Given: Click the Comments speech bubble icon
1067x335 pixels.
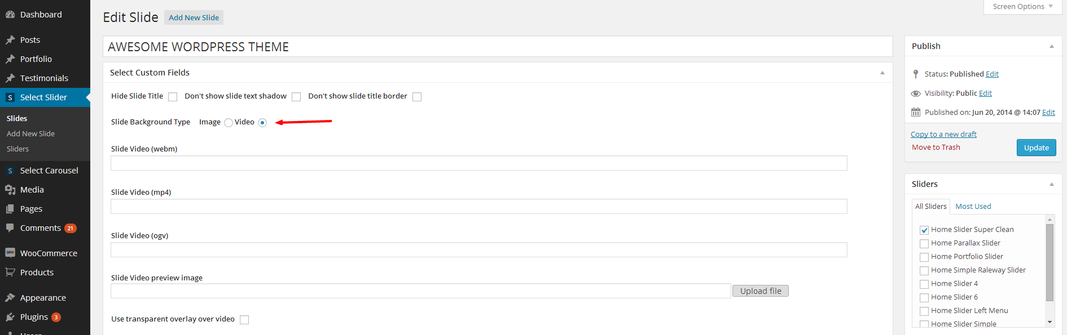Looking at the screenshot, I should 10,228.
